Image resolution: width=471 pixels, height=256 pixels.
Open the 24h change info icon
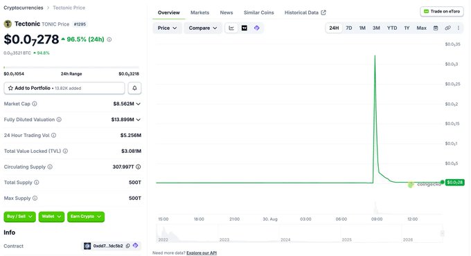109,39
